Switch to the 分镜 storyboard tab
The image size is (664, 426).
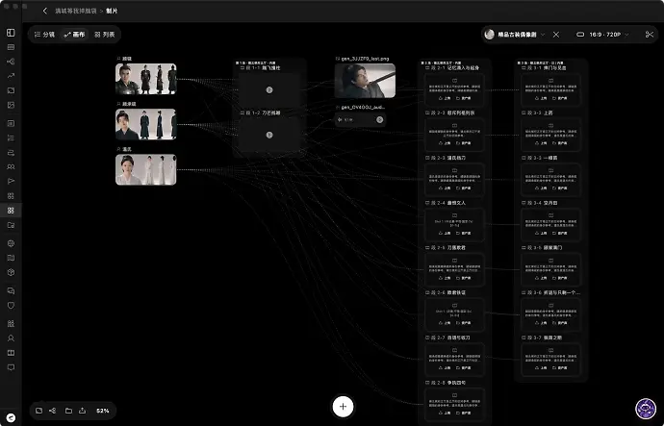pos(44,35)
